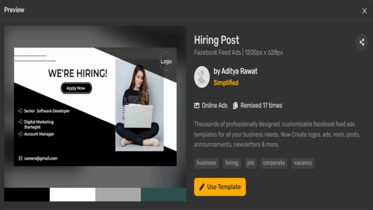The width and height of the screenshot is (373, 210).
Task: Click the 'by Aditya Rawat' author name
Action: pyautogui.click(x=235, y=71)
